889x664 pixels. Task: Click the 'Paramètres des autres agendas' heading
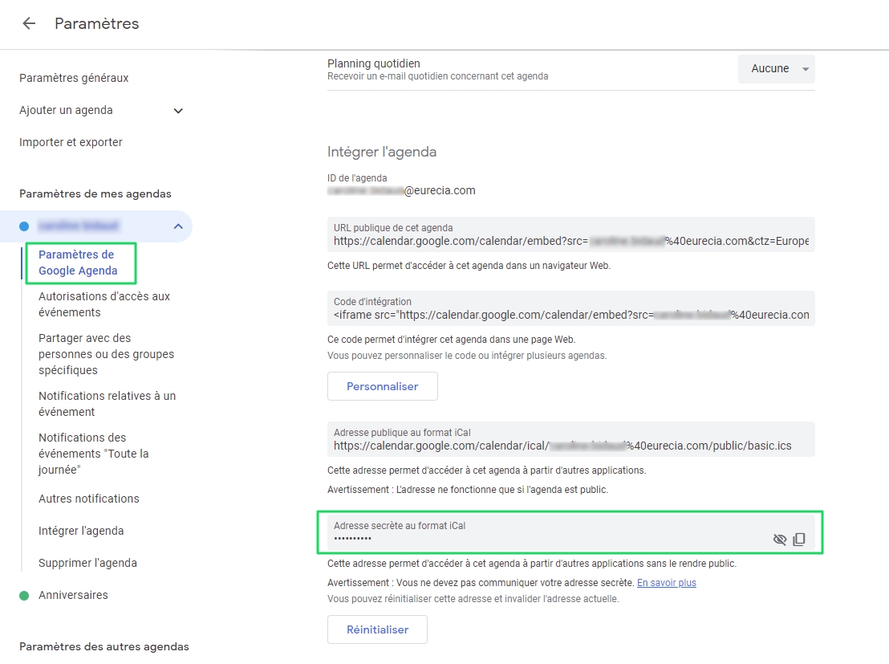click(104, 646)
